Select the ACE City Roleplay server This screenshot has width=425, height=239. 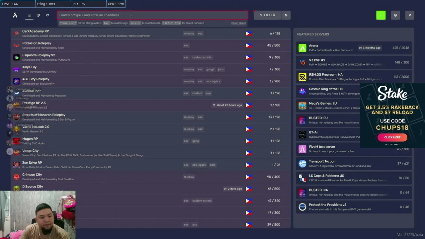click(x=150, y=81)
